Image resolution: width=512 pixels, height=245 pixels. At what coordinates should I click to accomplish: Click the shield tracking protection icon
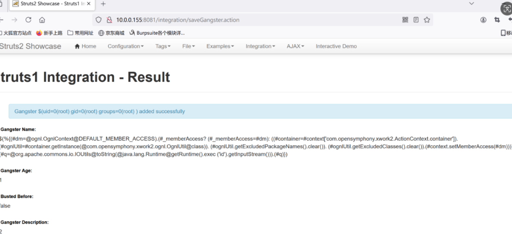(99, 20)
